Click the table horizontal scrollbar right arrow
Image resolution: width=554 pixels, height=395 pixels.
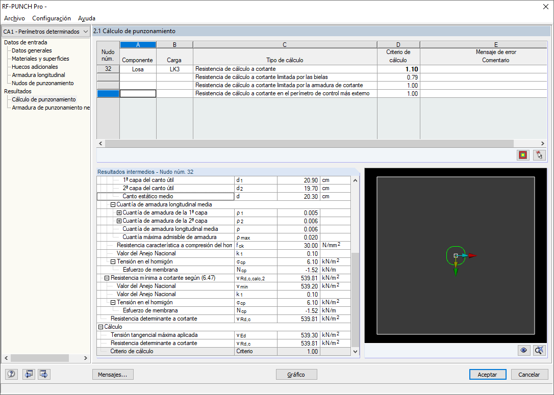pos(542,143)
